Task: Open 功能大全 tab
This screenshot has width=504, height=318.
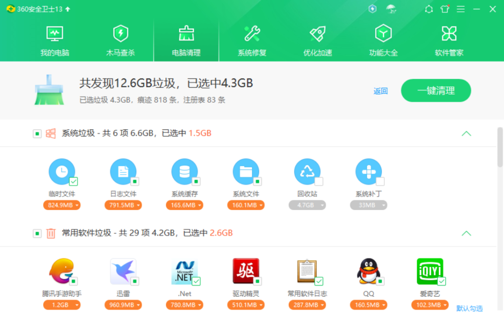Action: click(383, 41)
